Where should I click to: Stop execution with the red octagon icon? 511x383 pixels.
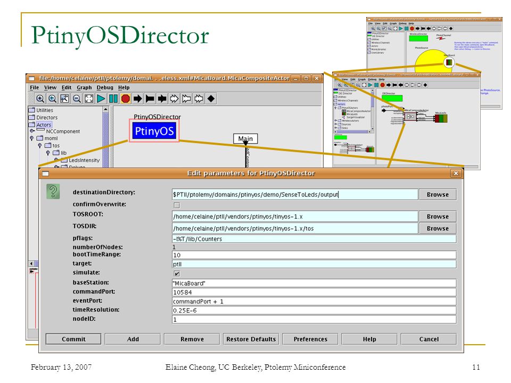click(x=126, y=99)
